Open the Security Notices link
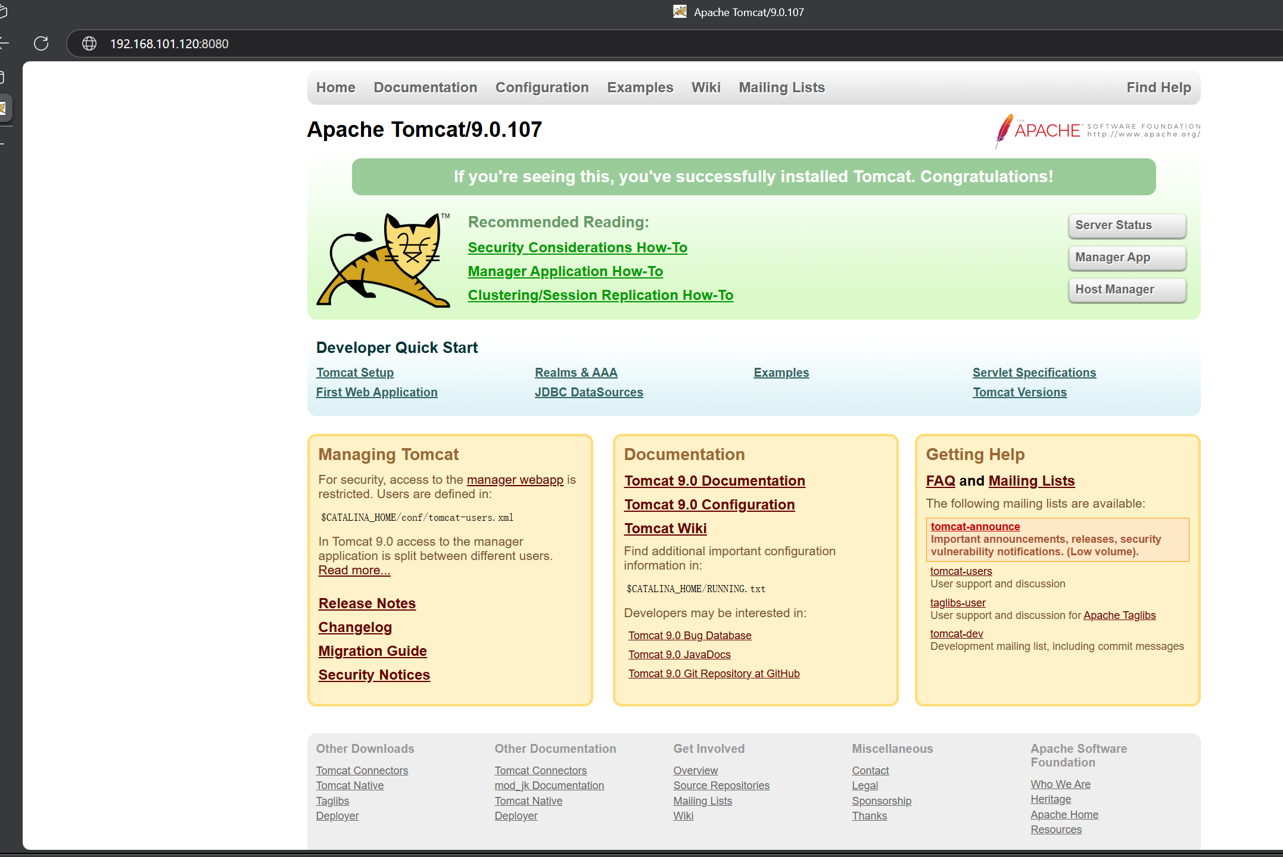The image size is (1283, 857). pyautogui.click(x=374, y=675)
